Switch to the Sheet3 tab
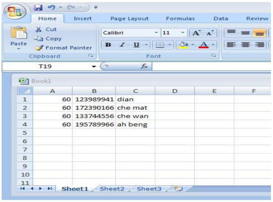The image size is (273, 202). click(149, 189)
